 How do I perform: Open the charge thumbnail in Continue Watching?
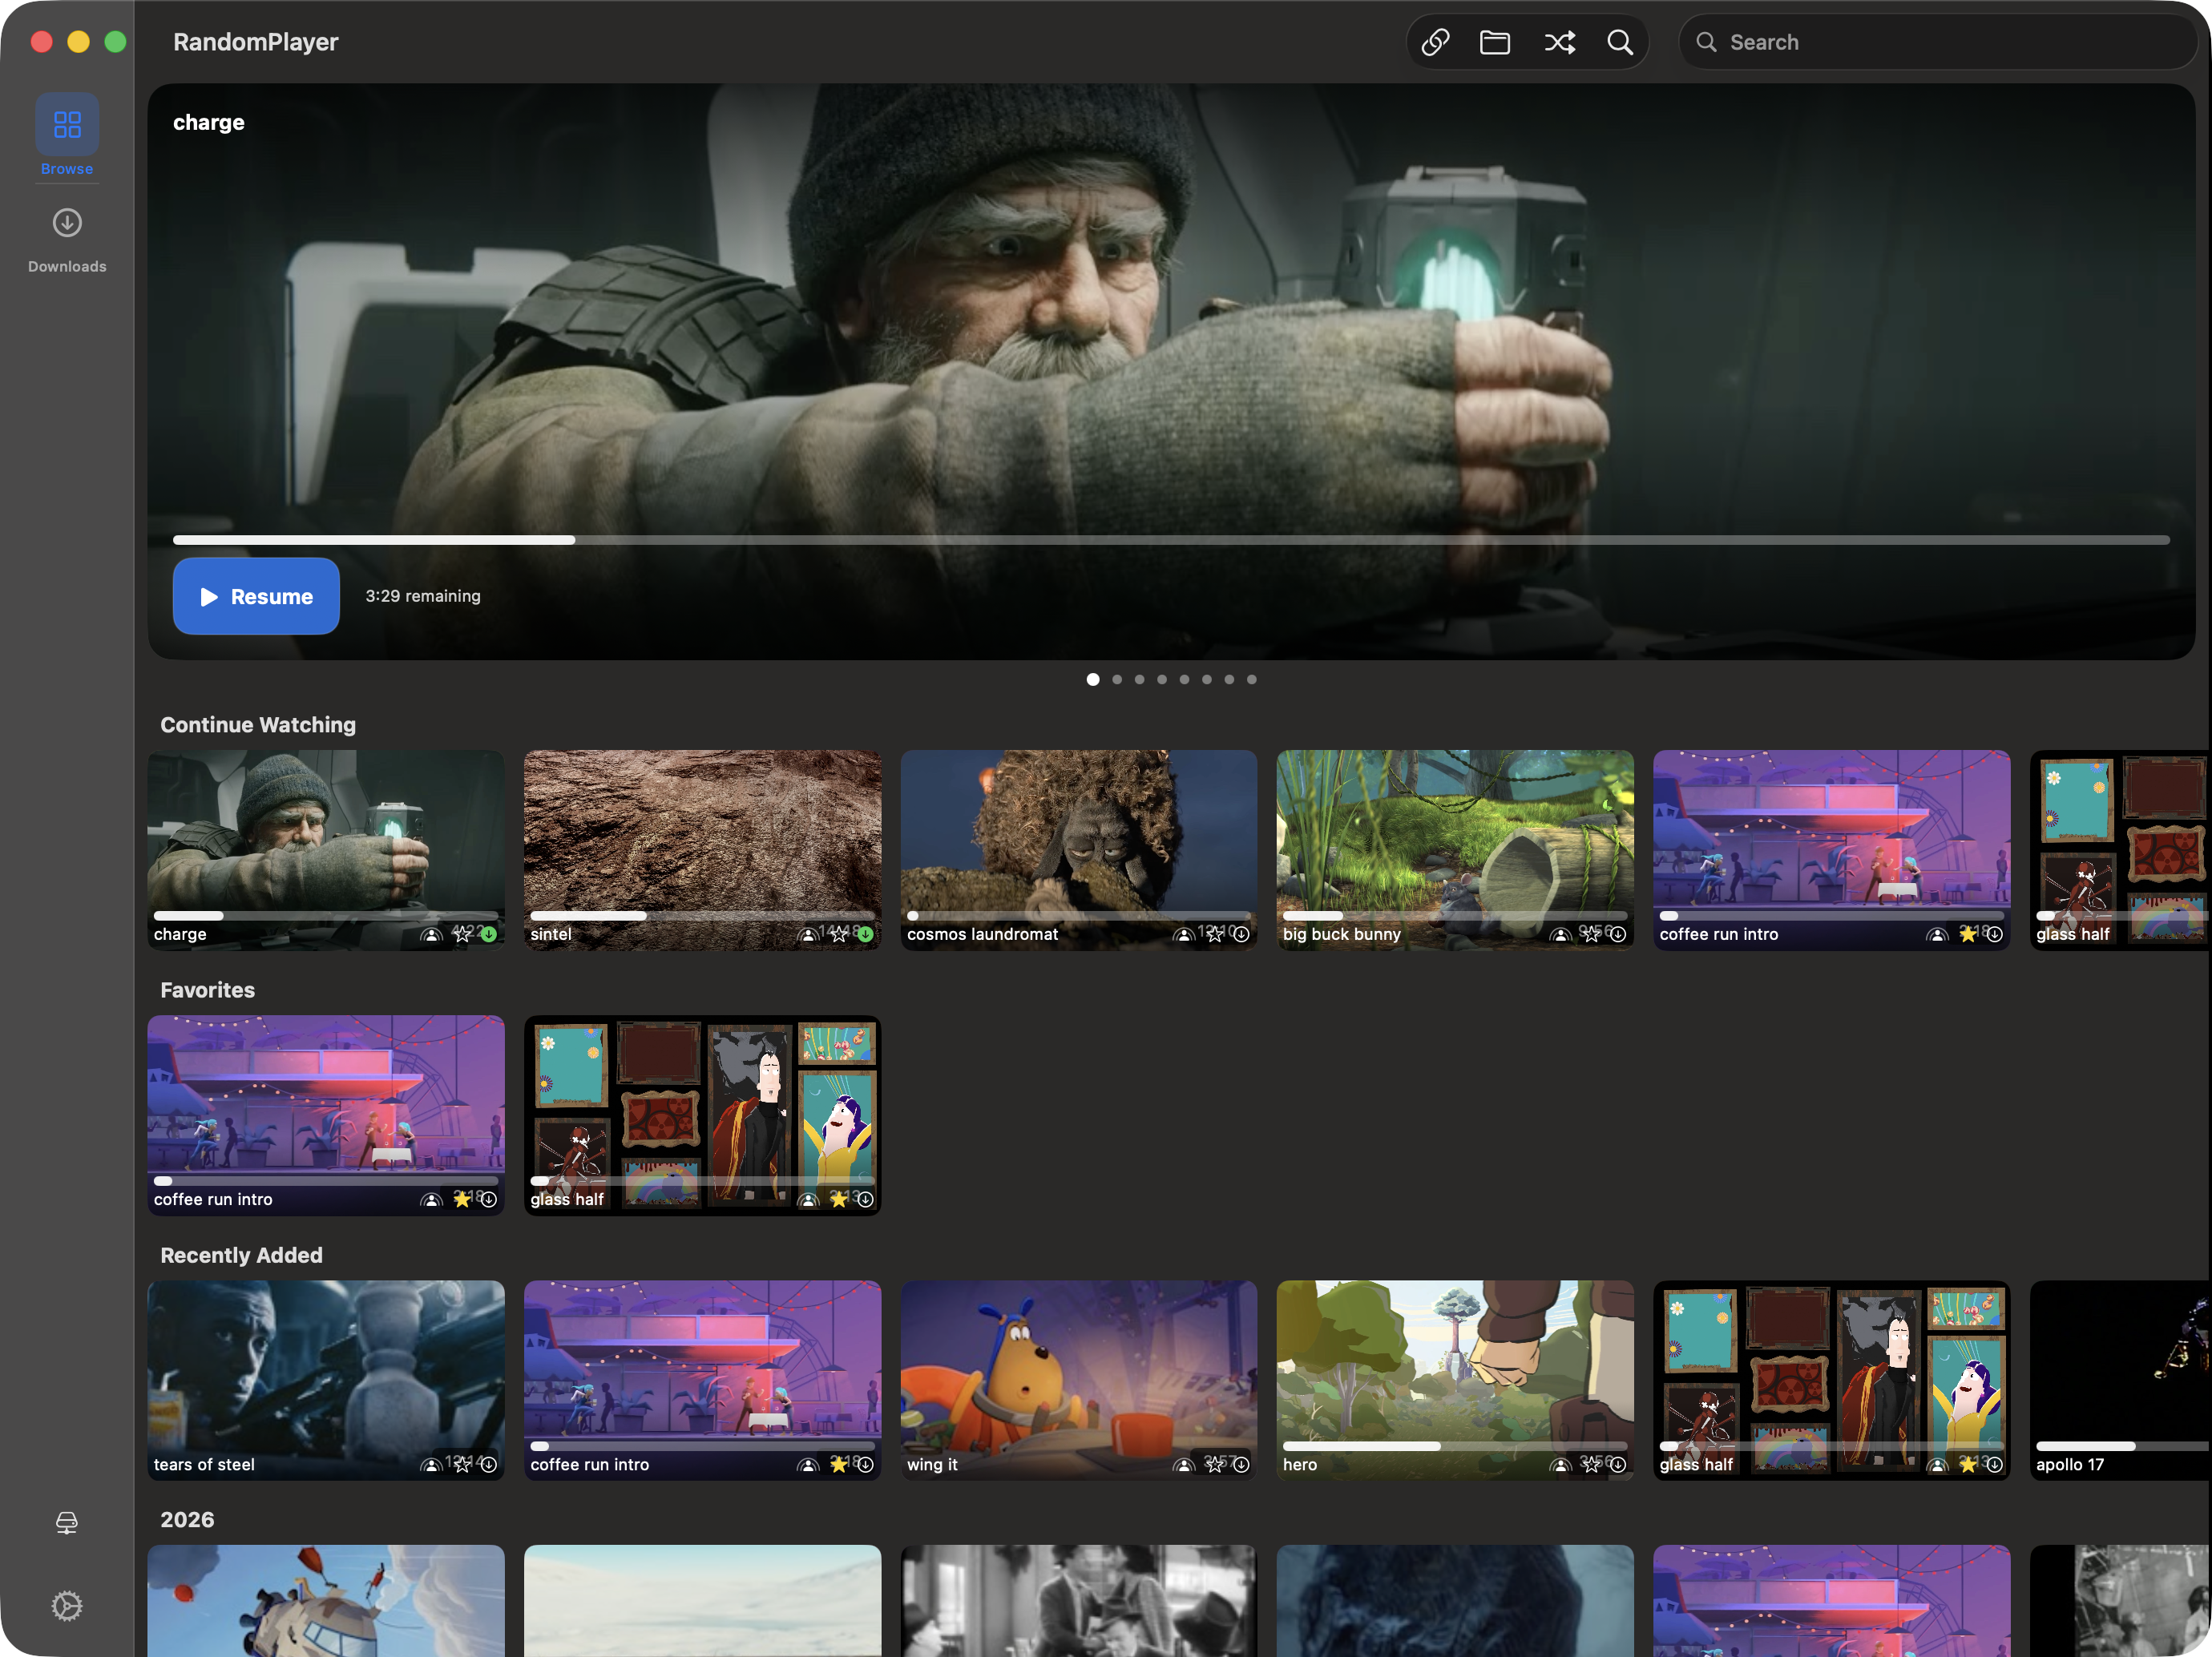[326, 850]
